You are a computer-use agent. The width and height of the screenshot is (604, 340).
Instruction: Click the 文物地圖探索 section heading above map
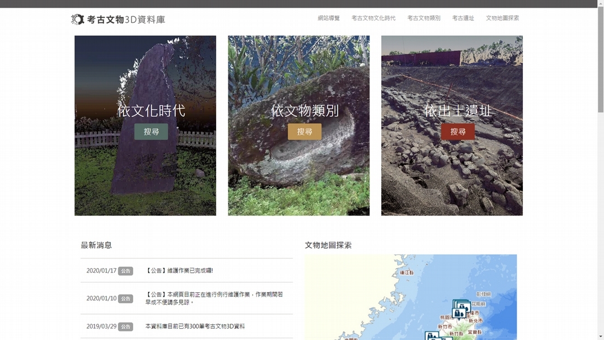click(328, 245)
